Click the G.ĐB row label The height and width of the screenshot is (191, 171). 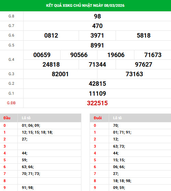tap(11, 103)
